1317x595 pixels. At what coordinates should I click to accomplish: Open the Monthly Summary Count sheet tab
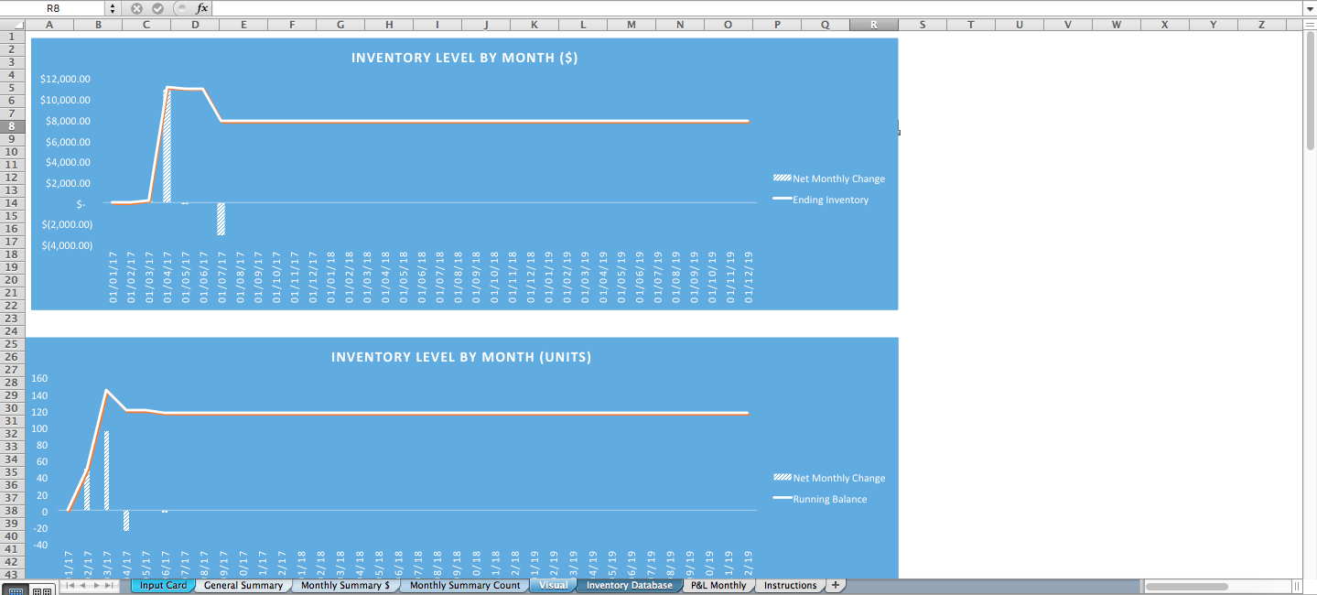465,585
